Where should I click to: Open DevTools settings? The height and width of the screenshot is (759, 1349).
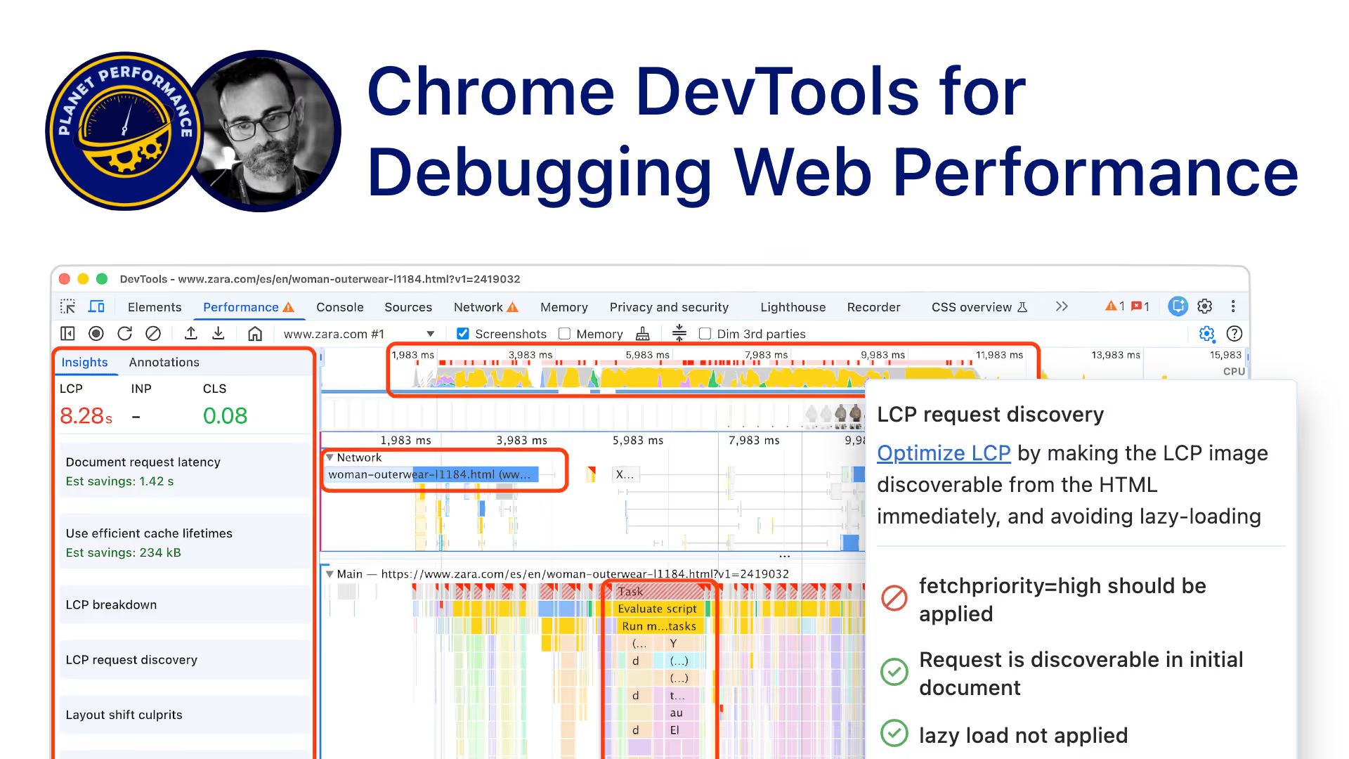[x=1205, y=306]
